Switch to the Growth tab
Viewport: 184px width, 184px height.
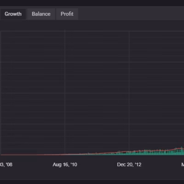pos(13,14)
